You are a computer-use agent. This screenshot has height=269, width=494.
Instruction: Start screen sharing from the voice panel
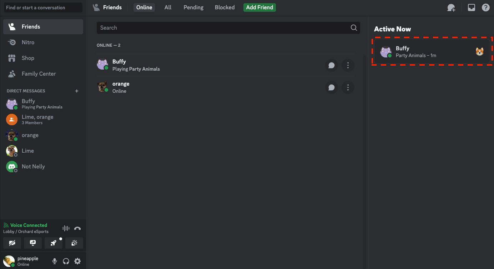[x=32, y=243]
